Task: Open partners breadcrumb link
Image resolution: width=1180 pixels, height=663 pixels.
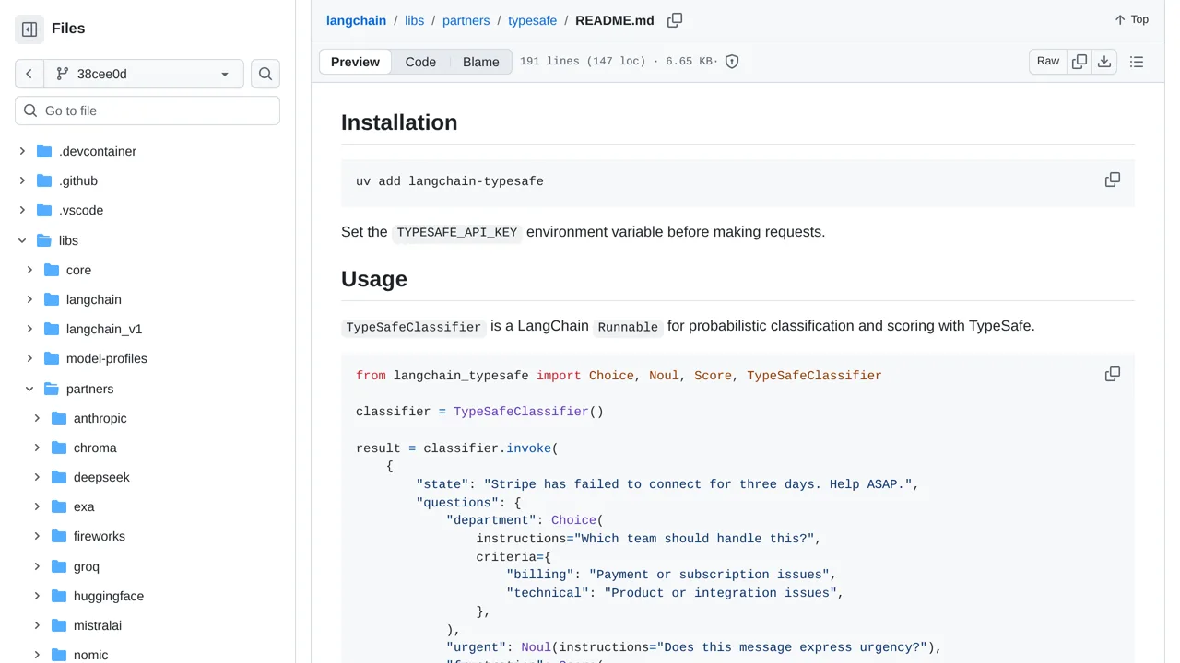Action: (466, 20)
